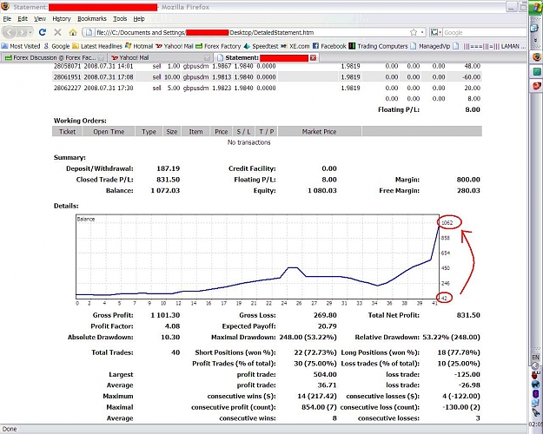Image resolution: width=543 pixels, height=434 pixels.
Task: Open the File menu
Action: [7, 19]
